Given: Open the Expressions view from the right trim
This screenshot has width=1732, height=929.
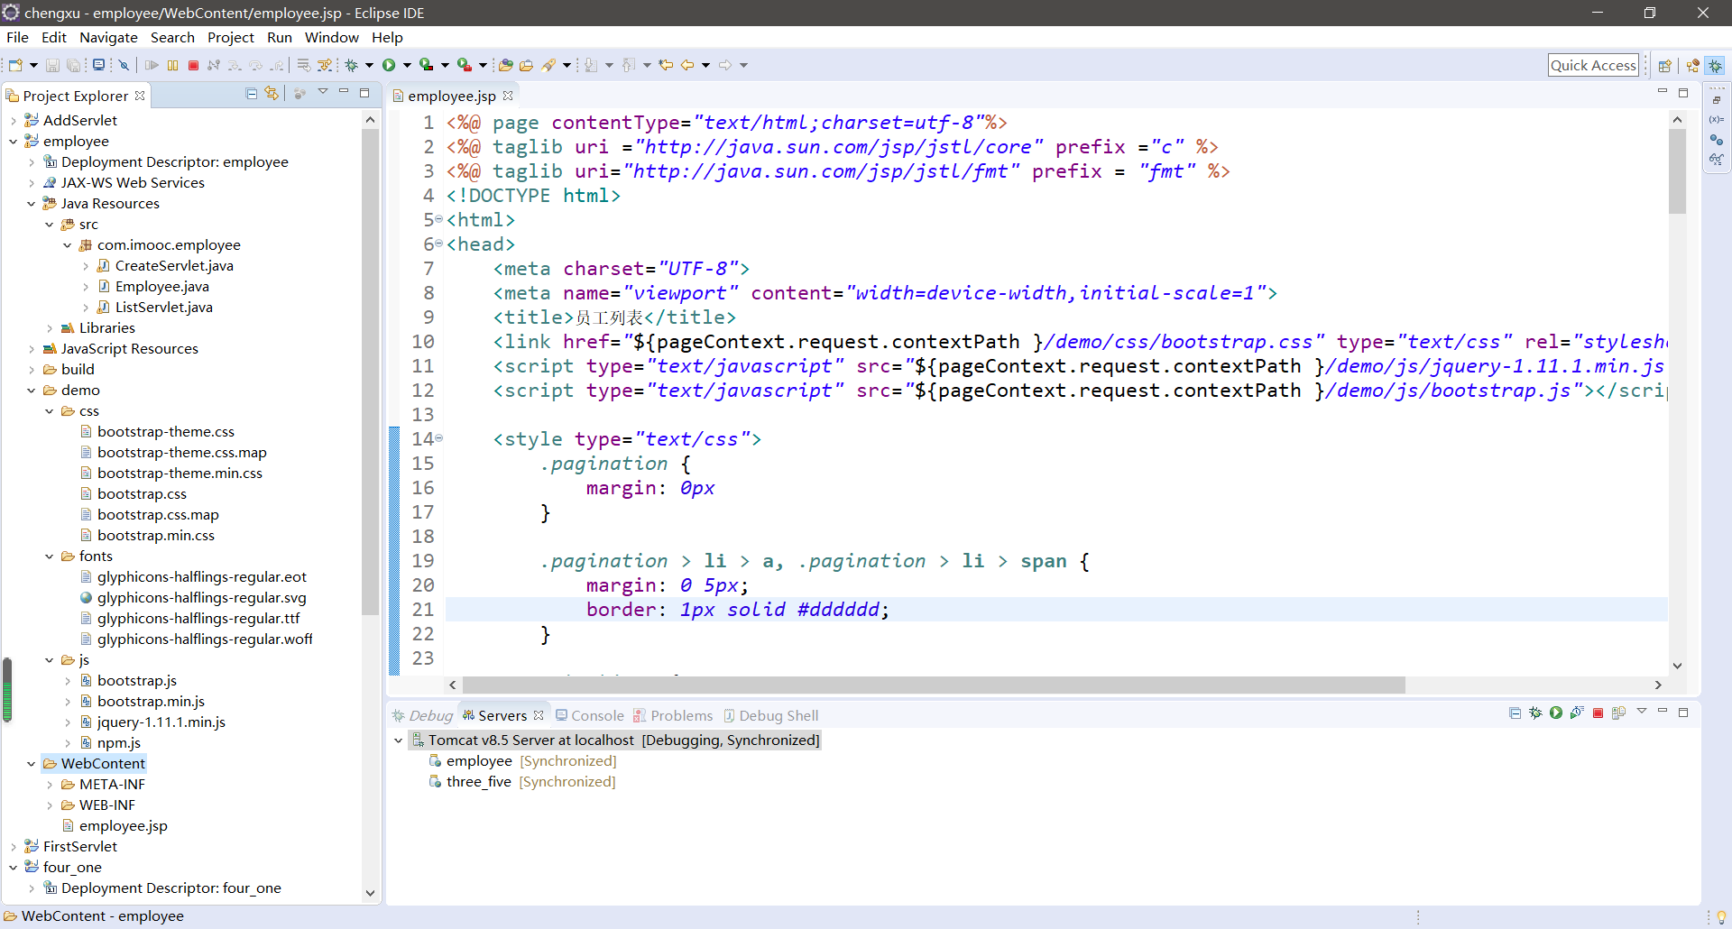Looking at the screenshot, I should click(x=1717, y=159).
